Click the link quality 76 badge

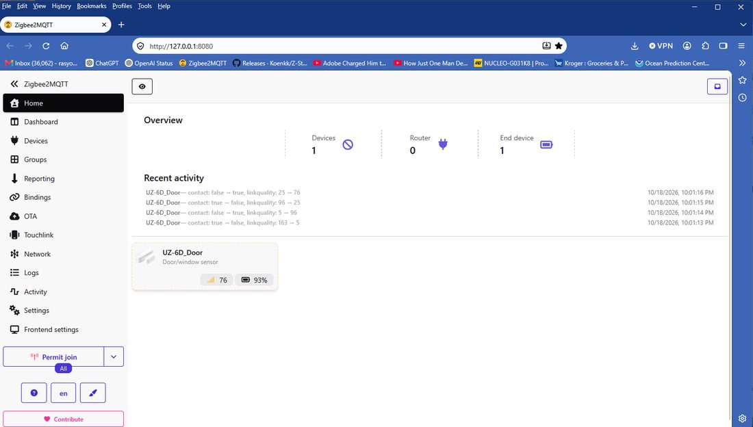(x=216, y=280)
